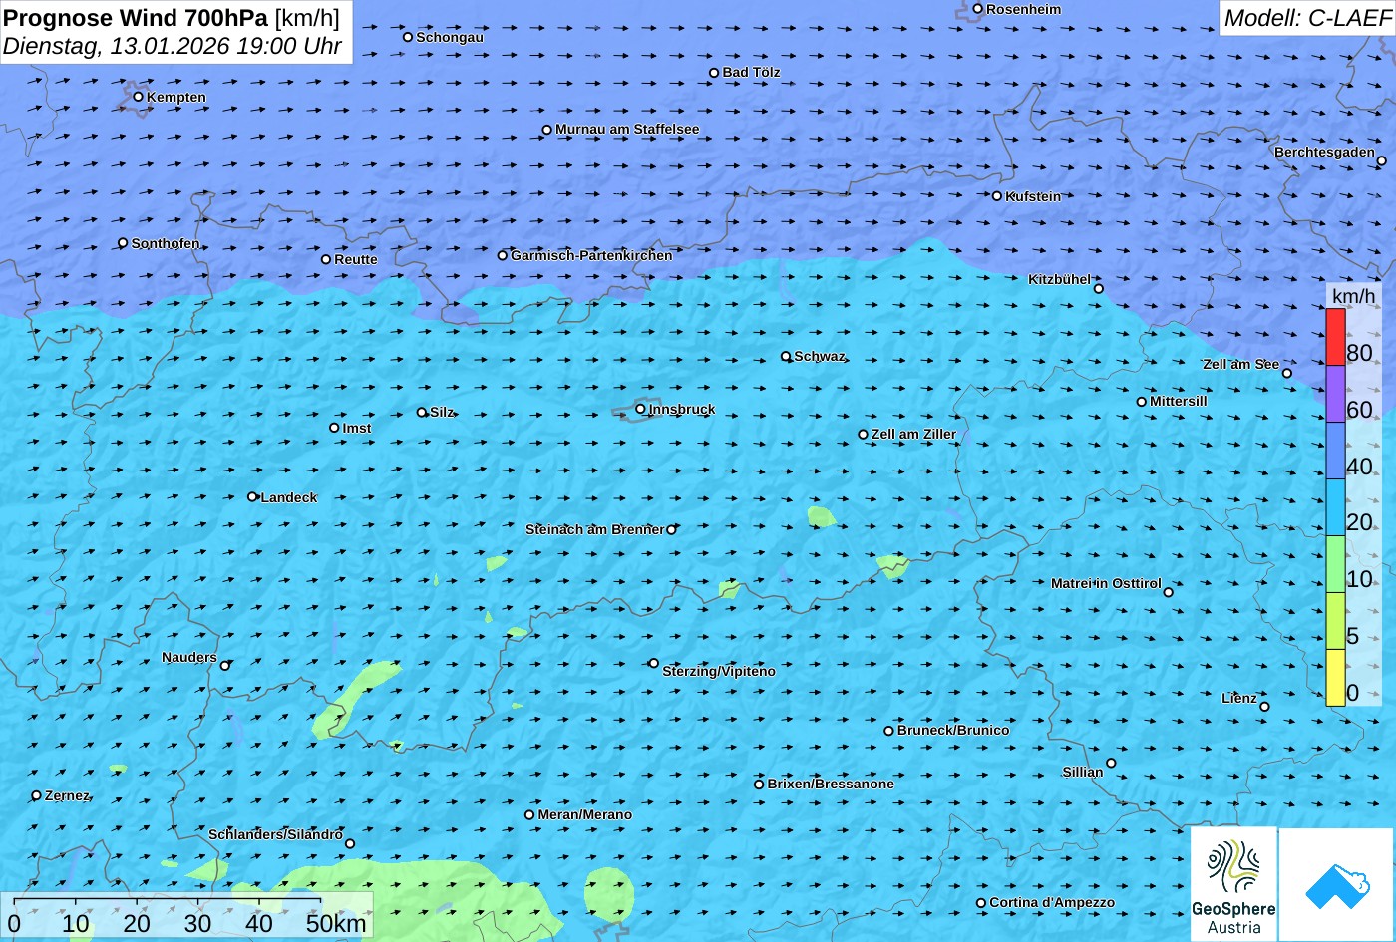Click the blue 40 km/h legend swatch

[x=1335, y=452]
